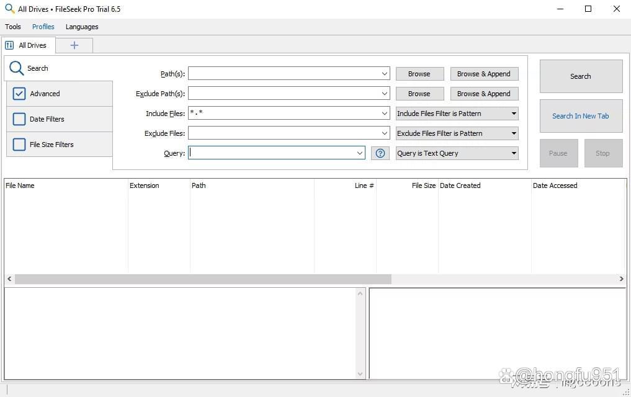Open the Languages menu
The image size is (631, 397).
pyautogui.click(x=82, y=27)
